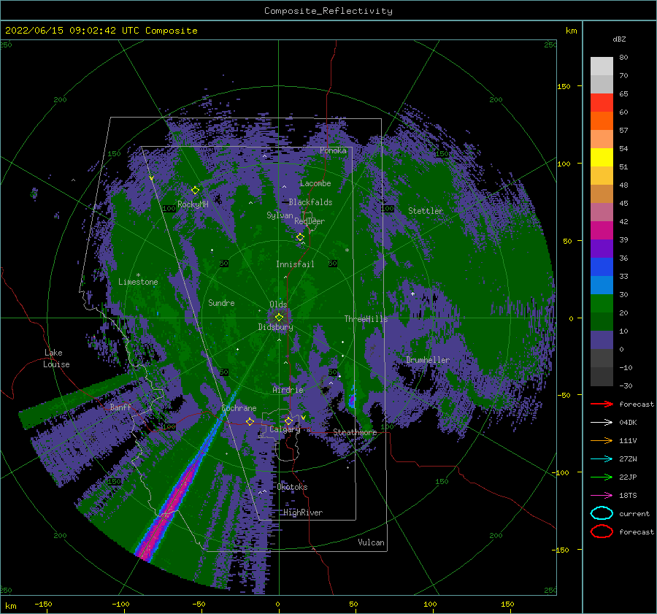The height and width of the screenshot is (614, 657).
Task: Click the Vulcan label
Action: point(371,542)
